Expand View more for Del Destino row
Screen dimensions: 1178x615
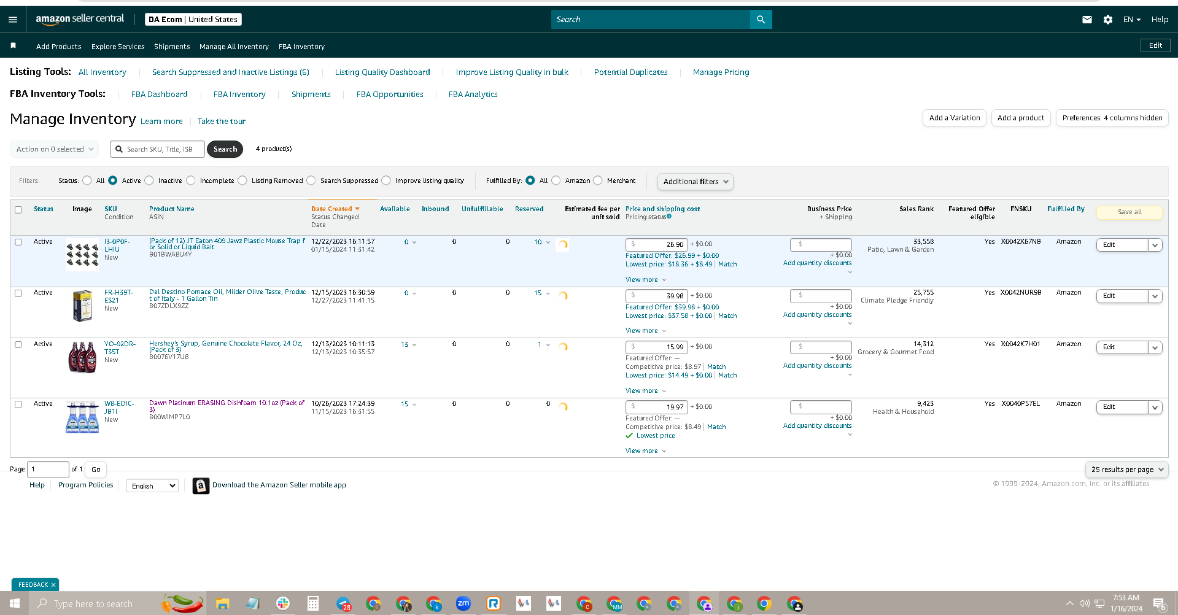point(646,331)
